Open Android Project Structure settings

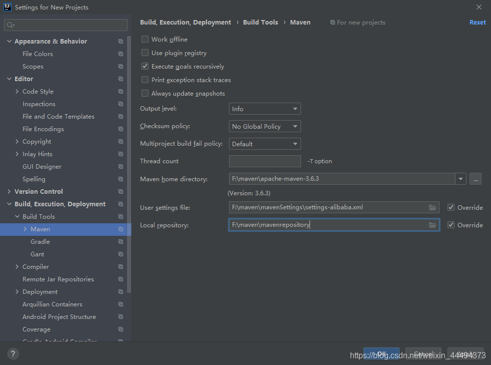pos(59,317)
